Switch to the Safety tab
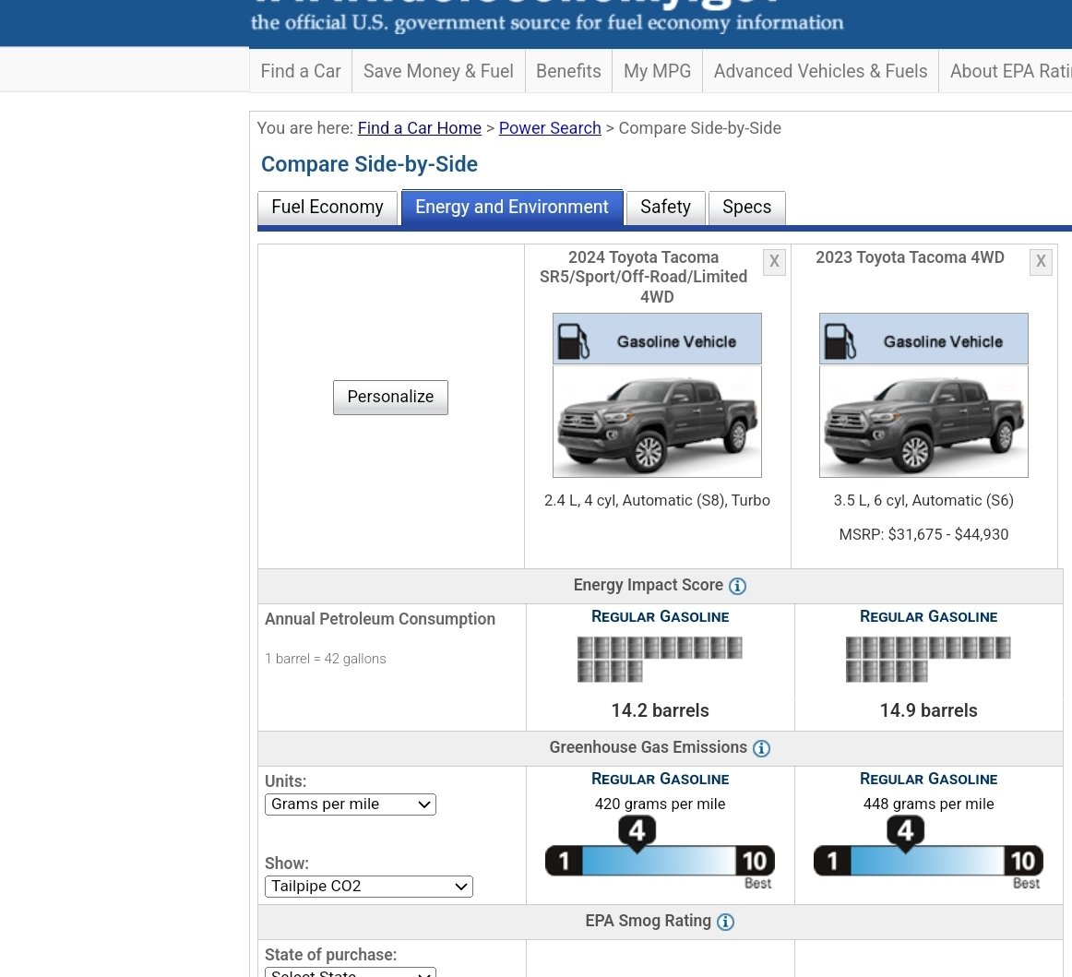Screen dimensions: 1072x977 pos(665,208)
